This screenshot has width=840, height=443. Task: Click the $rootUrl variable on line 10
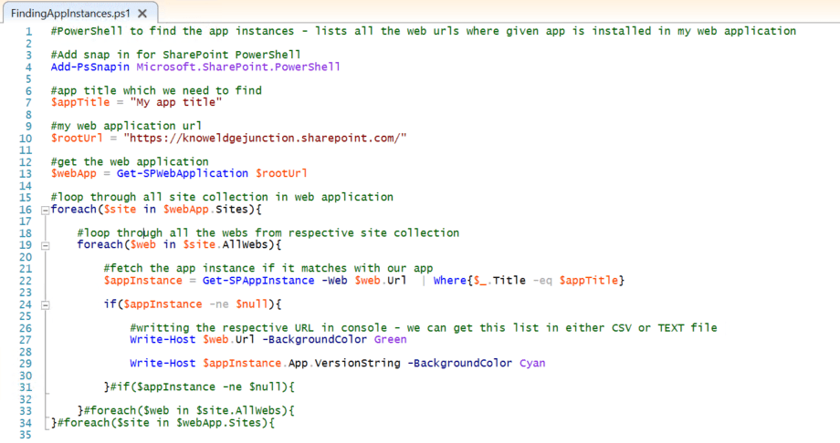(x=77, y=138)
